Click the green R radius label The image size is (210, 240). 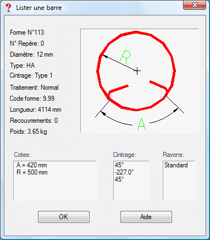click(125, 57)
